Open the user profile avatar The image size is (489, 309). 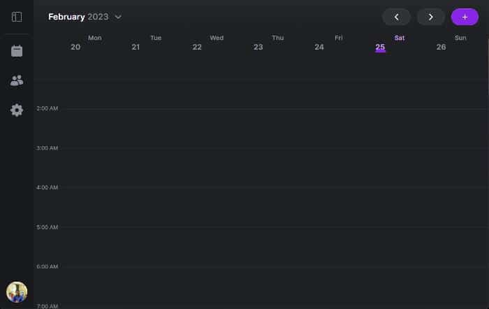(x=17, y=292)
